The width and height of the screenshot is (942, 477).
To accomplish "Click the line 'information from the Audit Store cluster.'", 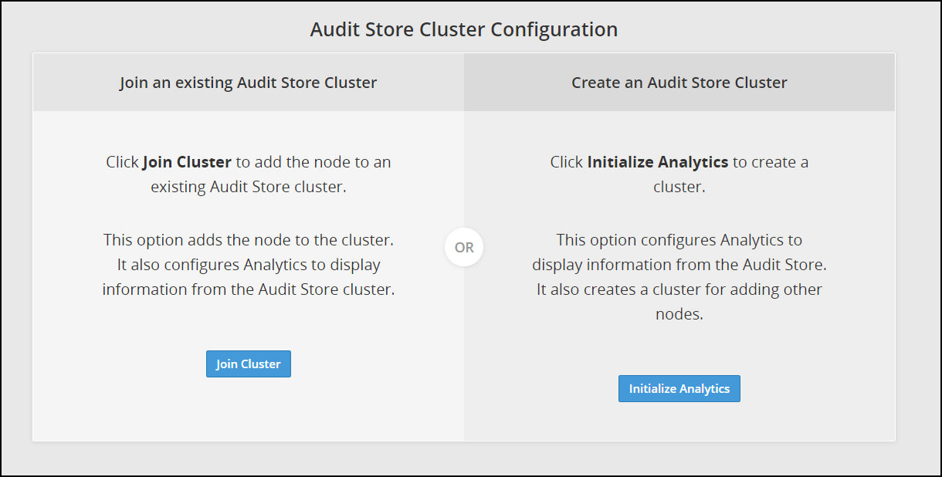I will (x=249, y=289).
